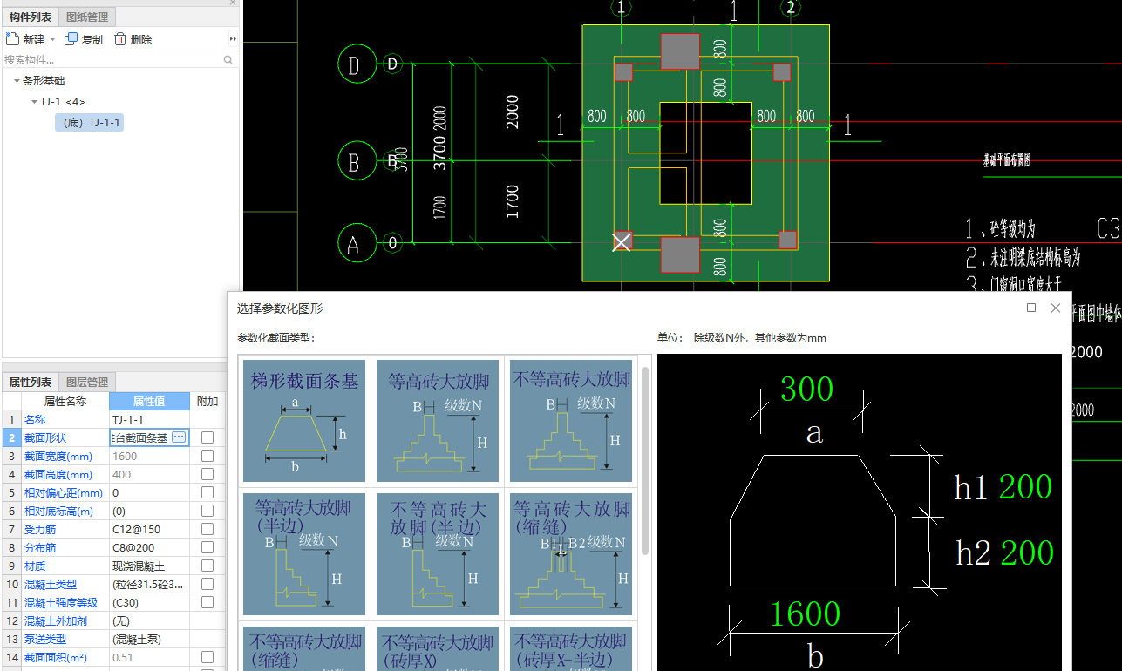The height and width of the screenshot is (671, 1122).
Task: Open the 新建 dropdown arrow
Action: [x=52, y=39]
